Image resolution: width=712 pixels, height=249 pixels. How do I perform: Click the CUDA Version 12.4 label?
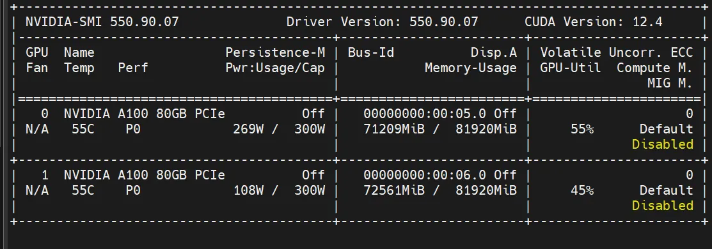pos(594,22)
